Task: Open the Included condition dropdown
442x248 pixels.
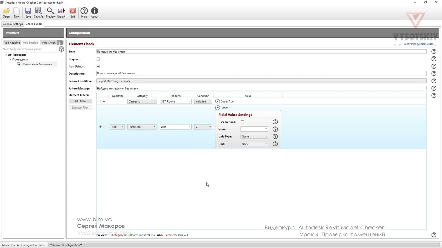Action: coord(203,101)
